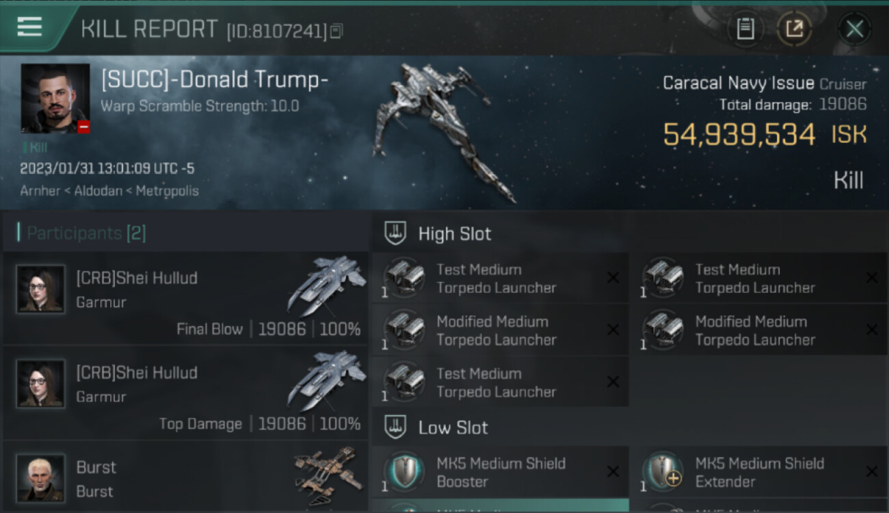Select the MK5 Medium Shield Extender icon
This screenshot has width=889, height=513.
662,472
